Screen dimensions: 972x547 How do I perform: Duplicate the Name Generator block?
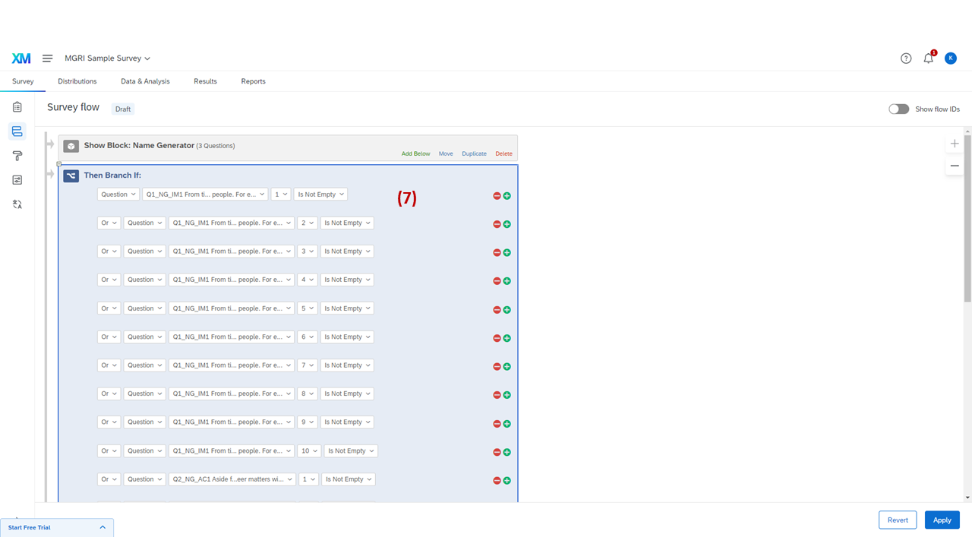474,153
